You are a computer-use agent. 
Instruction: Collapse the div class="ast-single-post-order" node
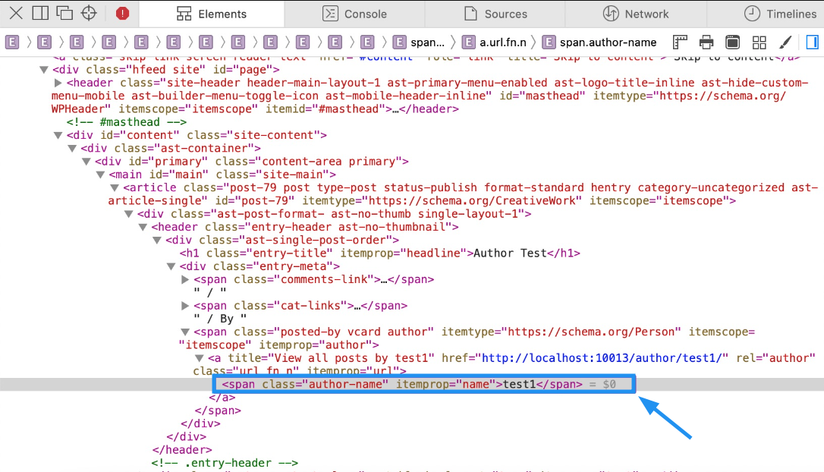(157, 241)
